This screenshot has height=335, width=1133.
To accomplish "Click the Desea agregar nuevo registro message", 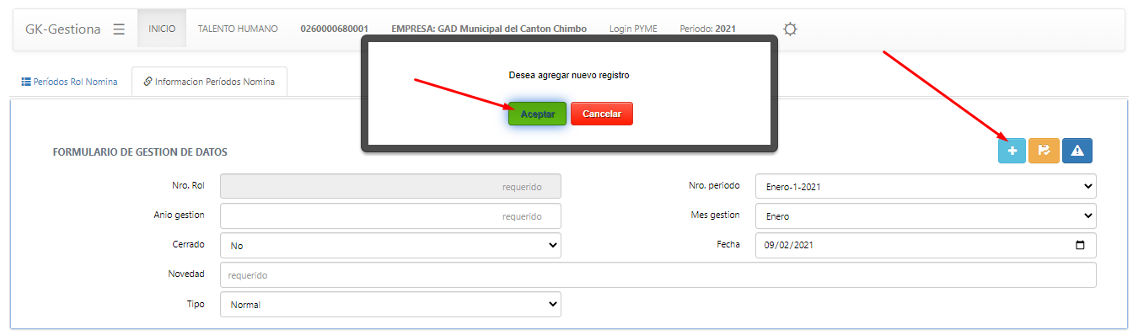I will [x=569, y=75].
